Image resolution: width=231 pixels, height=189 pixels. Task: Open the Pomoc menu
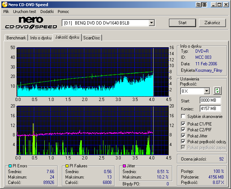point(63,12)
